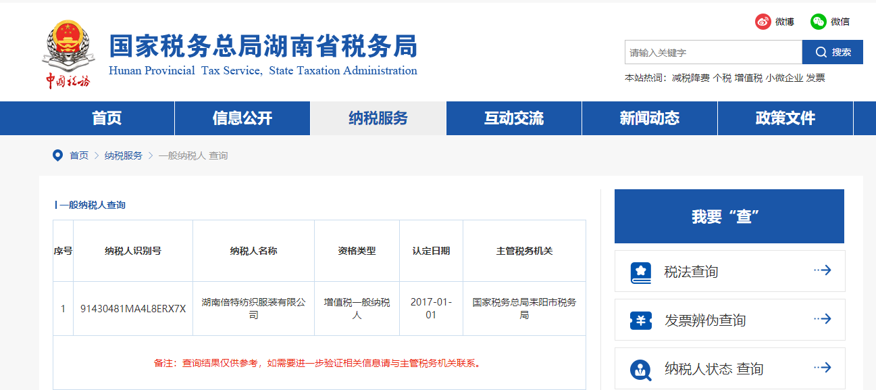Viewport: 876px width, 390px height.
Task: Click the 税法查询 book icon
Action: 640,272
